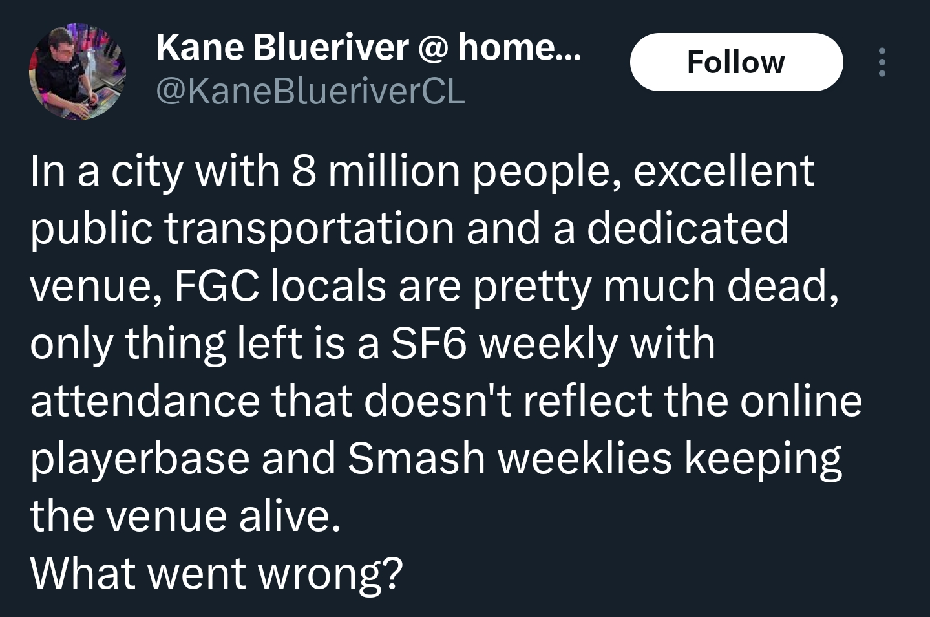
Task: Click the 'What went wrong?' line
Action: coord(217,574)
